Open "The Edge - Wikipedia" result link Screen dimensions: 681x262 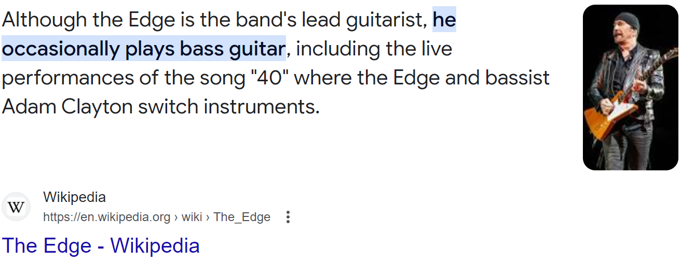[101, 245]
